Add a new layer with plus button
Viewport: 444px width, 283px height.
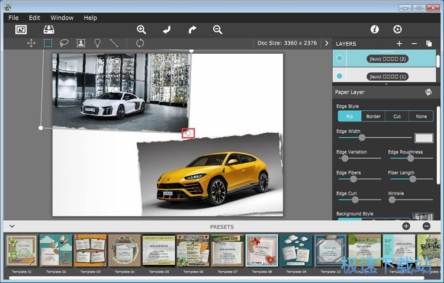(399, 44)
